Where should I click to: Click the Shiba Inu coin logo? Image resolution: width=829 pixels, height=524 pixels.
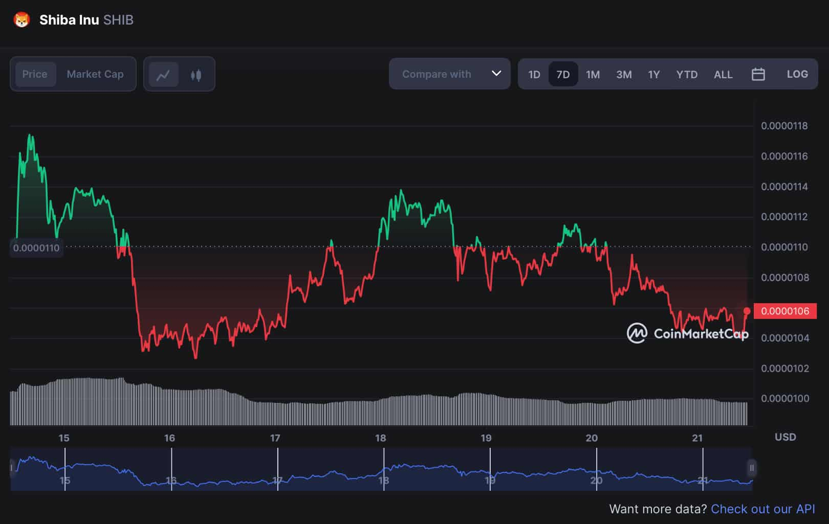pyautogui.click(x=21, y=20)
